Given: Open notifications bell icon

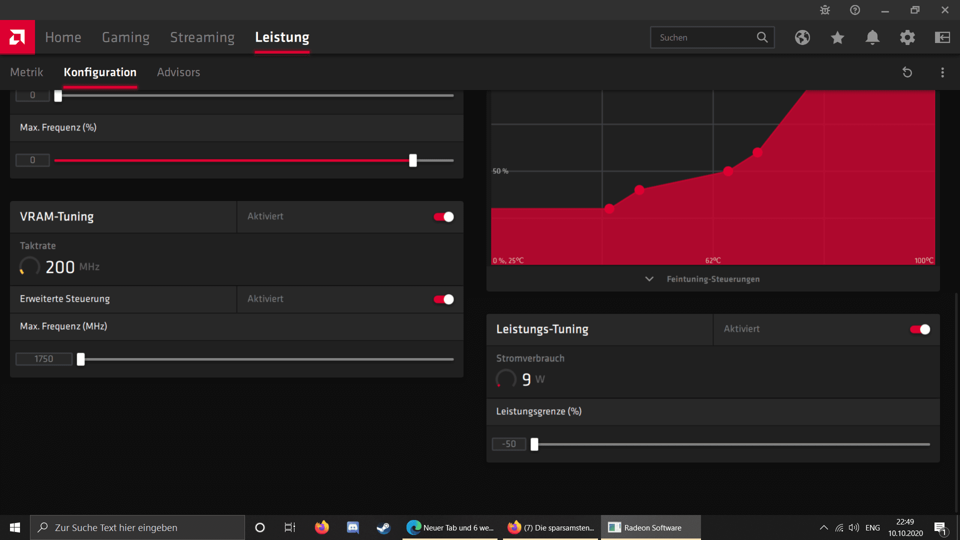Looking at the screenshot, I should 872,37.
